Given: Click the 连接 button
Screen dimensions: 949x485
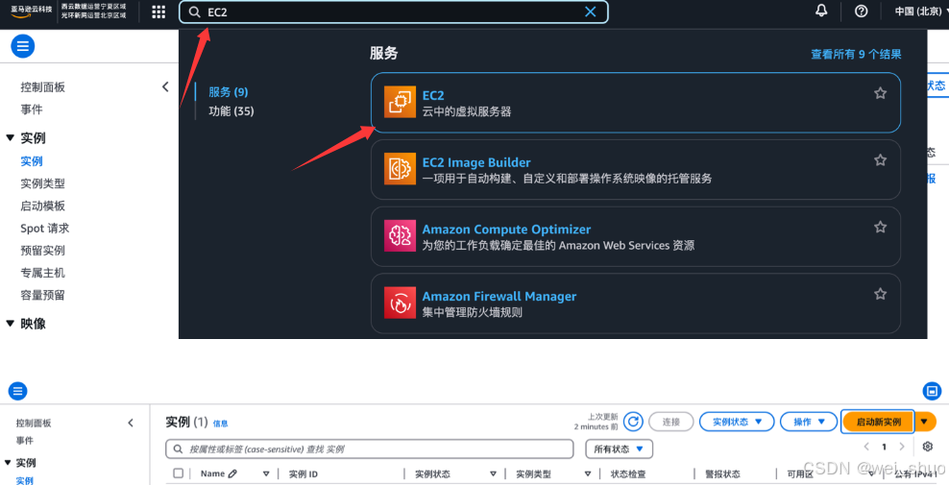Looking at the screenshot, I should 670,422.
